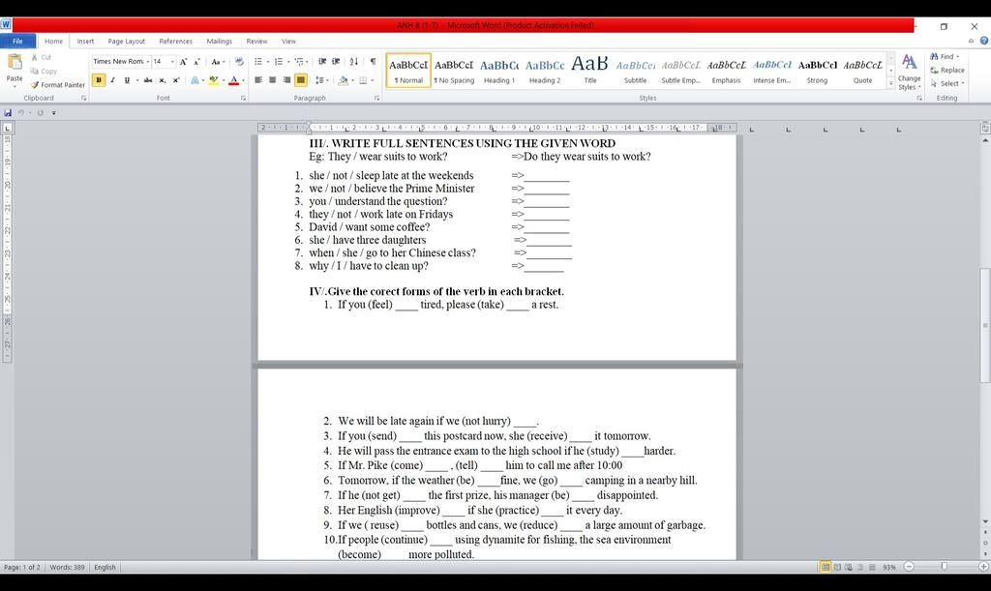Screen dimensions: 991x591
Task: Align text left
Action: coord(257,80)
